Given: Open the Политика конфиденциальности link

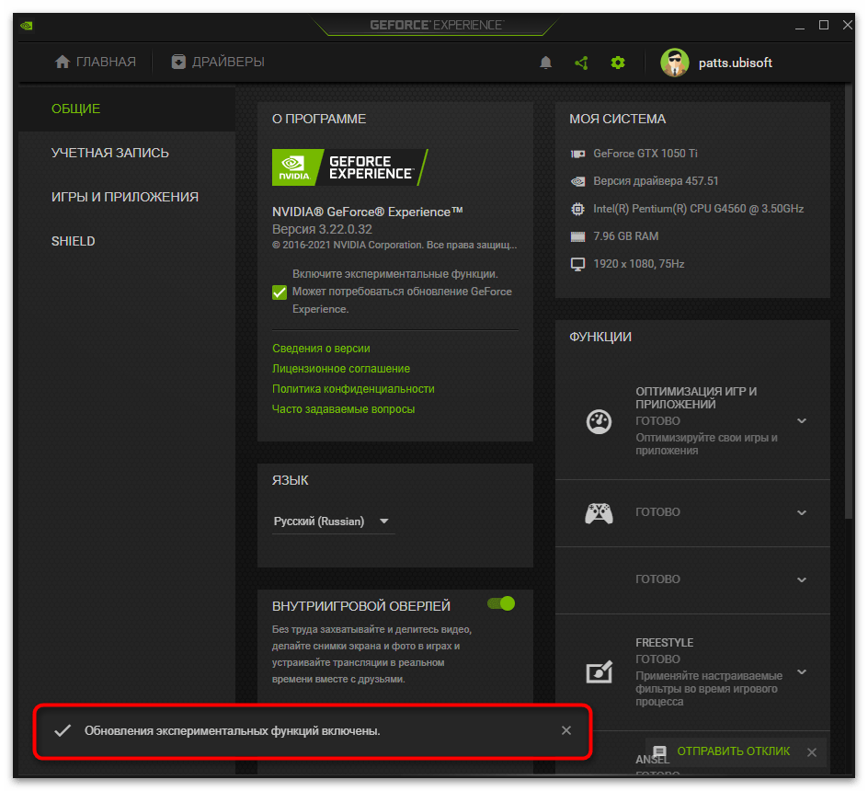Looking at the screenshot, I should point(353,389).
